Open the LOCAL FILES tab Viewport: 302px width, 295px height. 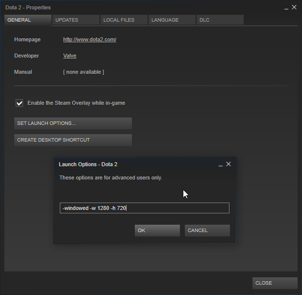tap(124, 20)
